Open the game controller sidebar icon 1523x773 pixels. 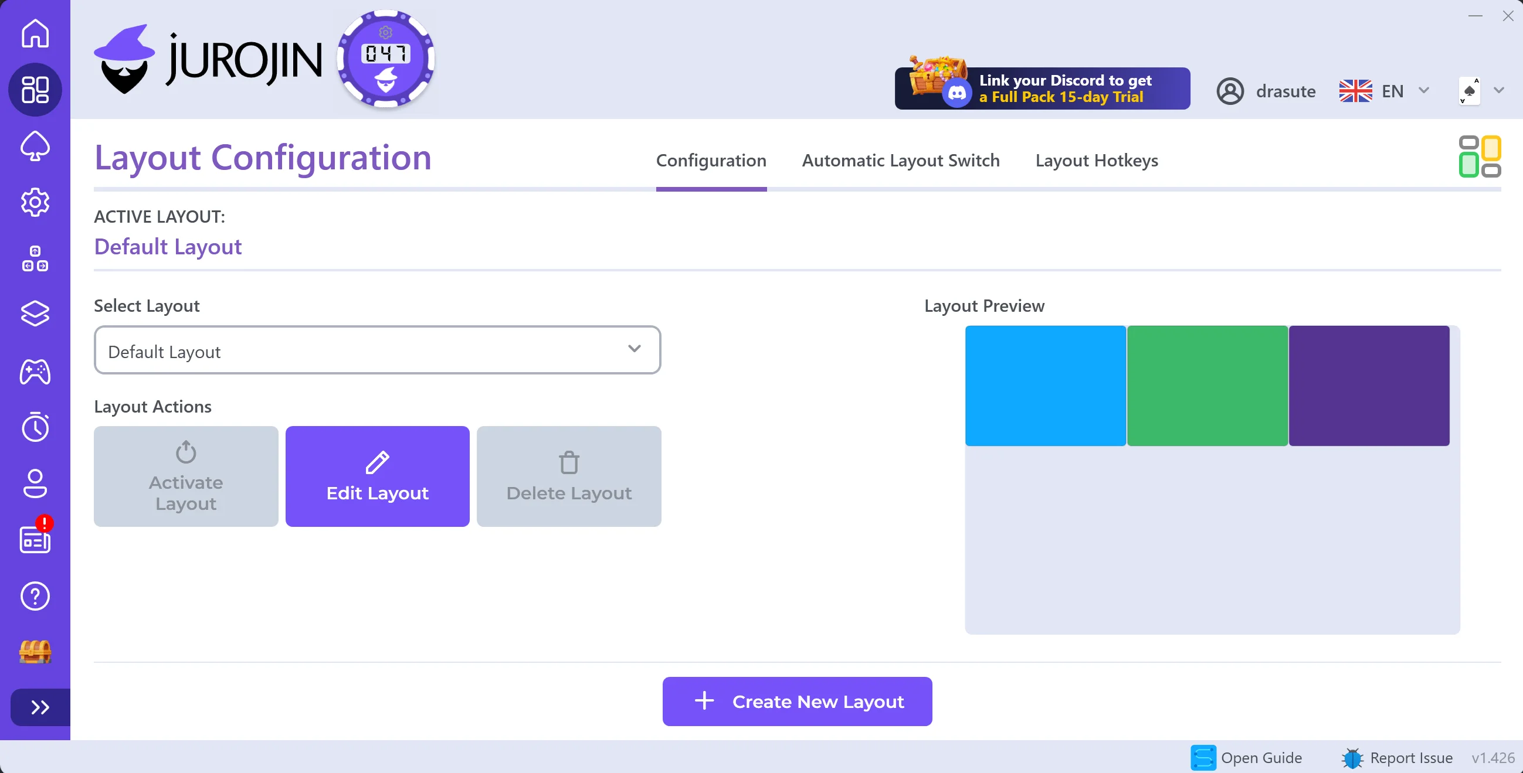point(35,372)
